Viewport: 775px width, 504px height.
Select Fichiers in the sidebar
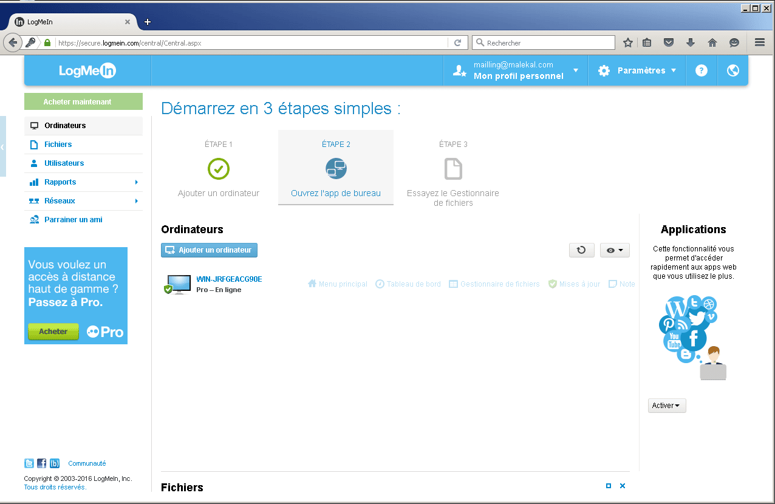[83, 145]
